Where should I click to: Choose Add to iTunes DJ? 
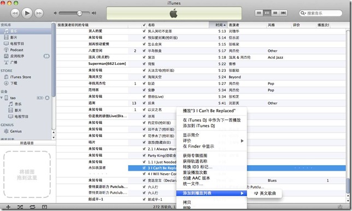point(212,125)
